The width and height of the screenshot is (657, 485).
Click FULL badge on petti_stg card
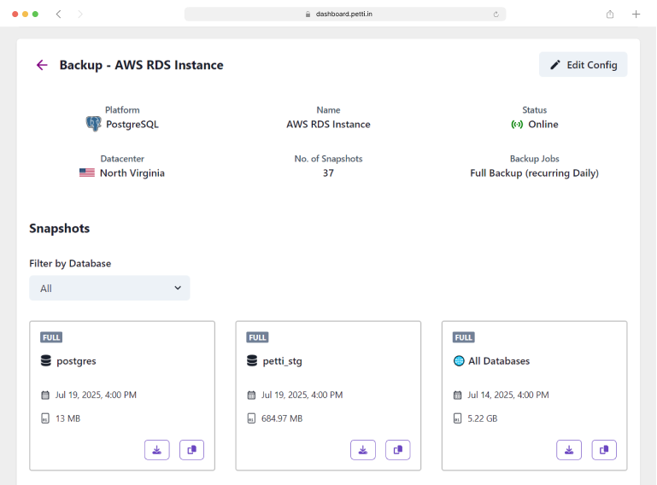tap(257, 337)
